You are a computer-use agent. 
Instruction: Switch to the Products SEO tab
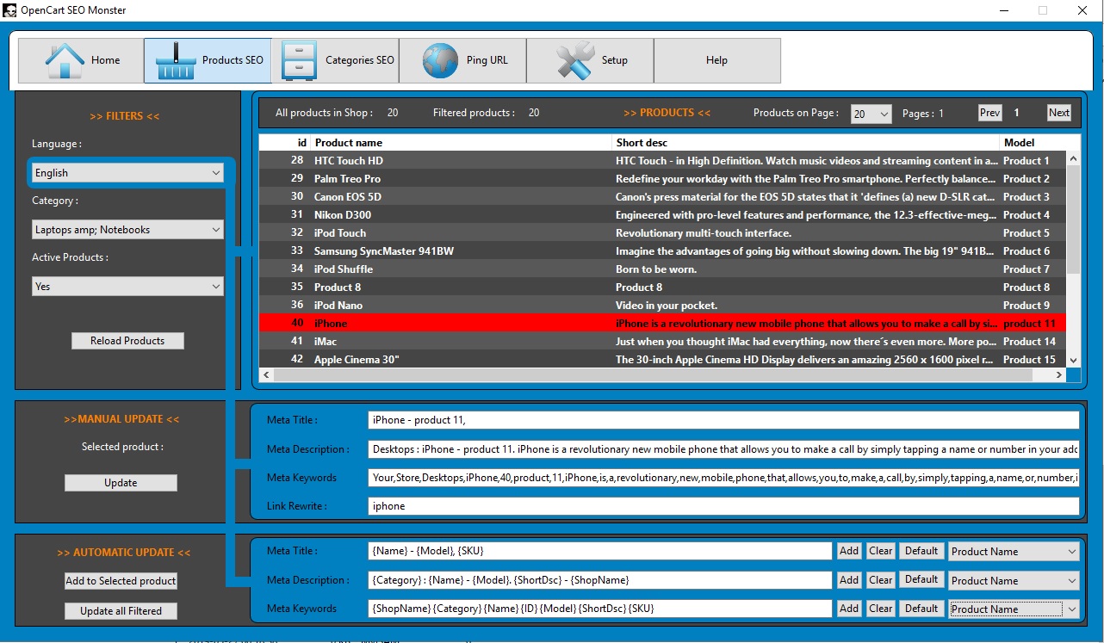[208, 60]
